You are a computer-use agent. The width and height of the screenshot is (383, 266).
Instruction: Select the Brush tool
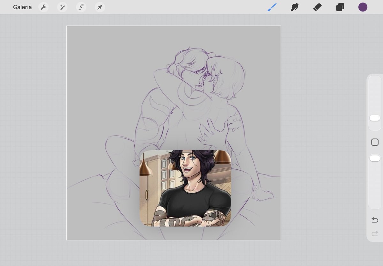tap(272, 7)
